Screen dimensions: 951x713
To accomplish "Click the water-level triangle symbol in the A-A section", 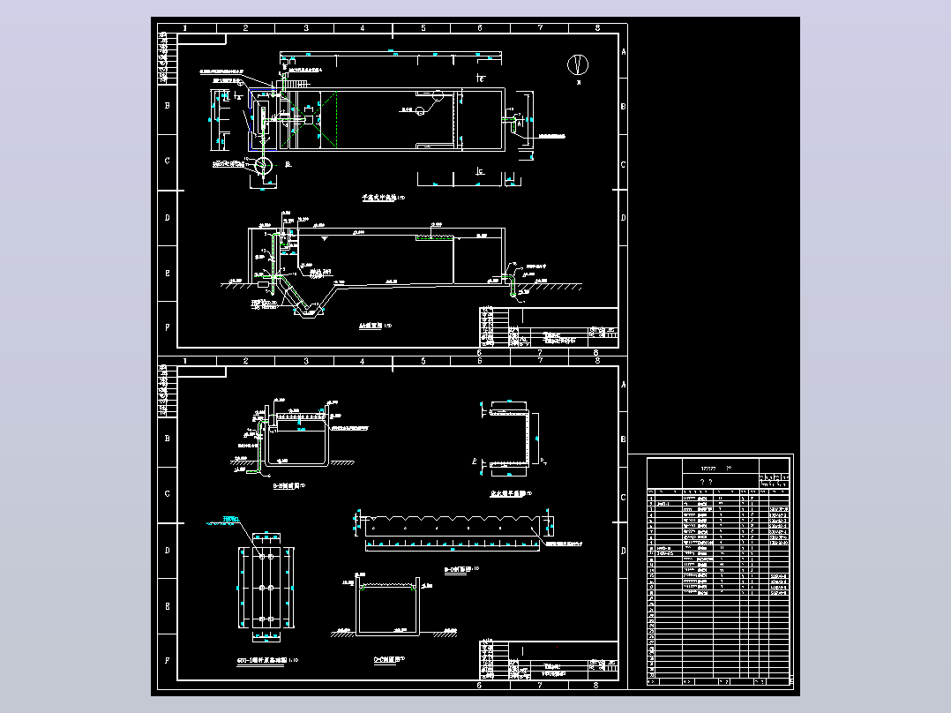I will 324,238.
